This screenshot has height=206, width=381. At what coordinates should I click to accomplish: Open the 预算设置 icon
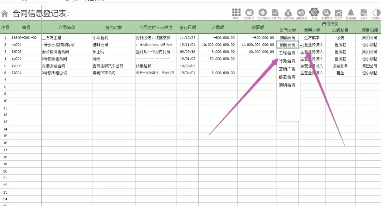click(x=288, y=13)
